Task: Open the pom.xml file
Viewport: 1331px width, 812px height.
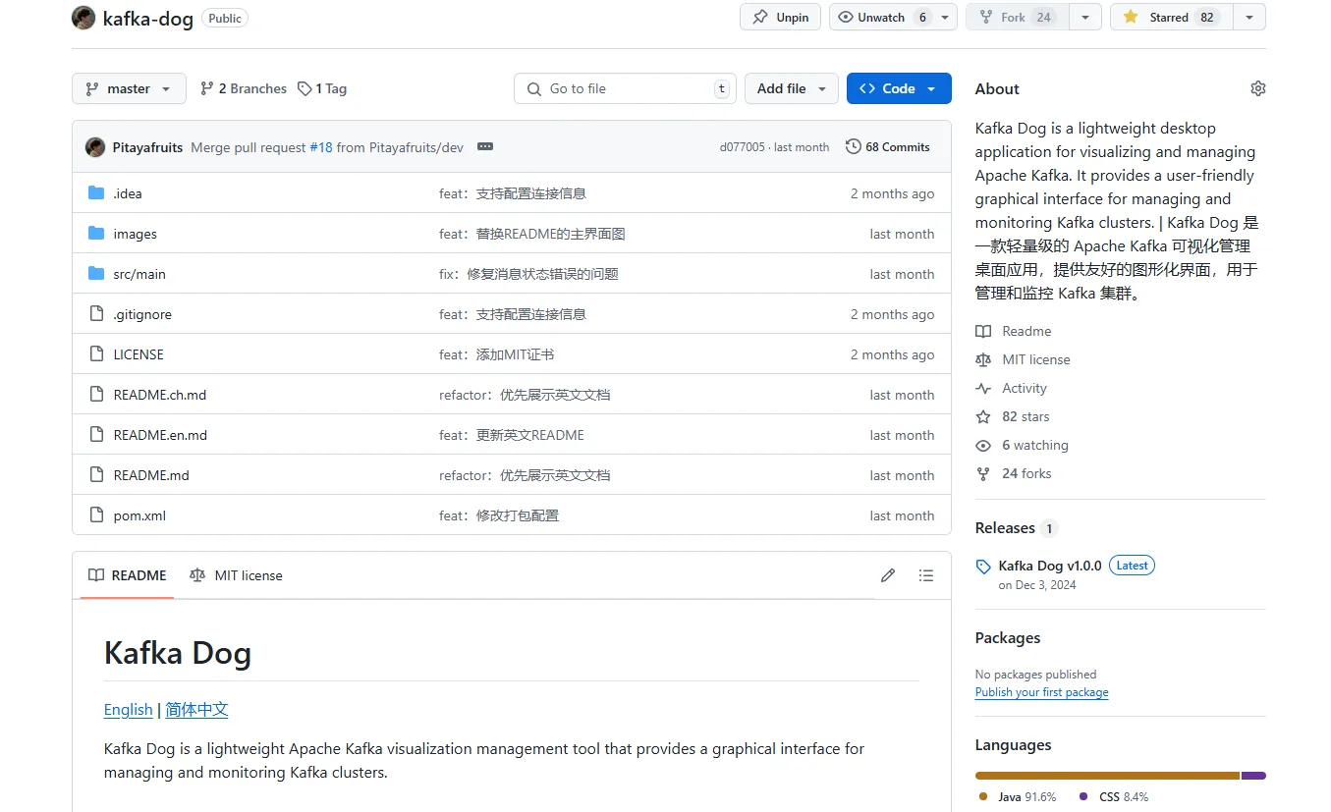Action: coord(139,515)
